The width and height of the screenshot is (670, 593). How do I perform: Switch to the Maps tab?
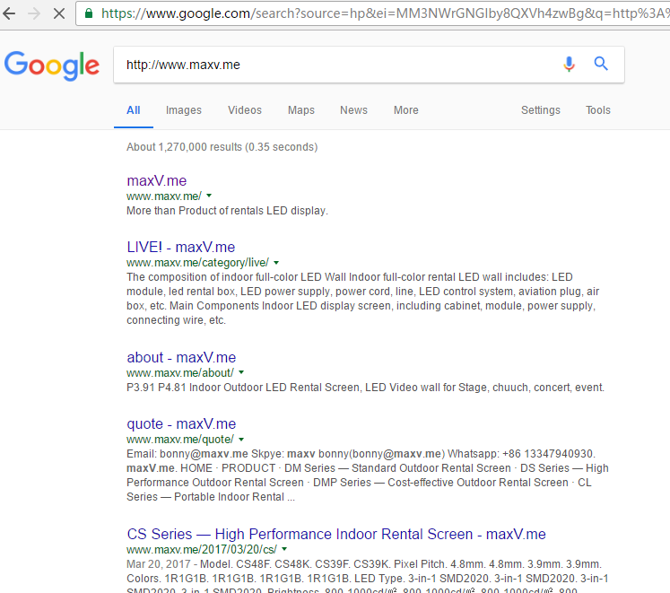[300, 110]
